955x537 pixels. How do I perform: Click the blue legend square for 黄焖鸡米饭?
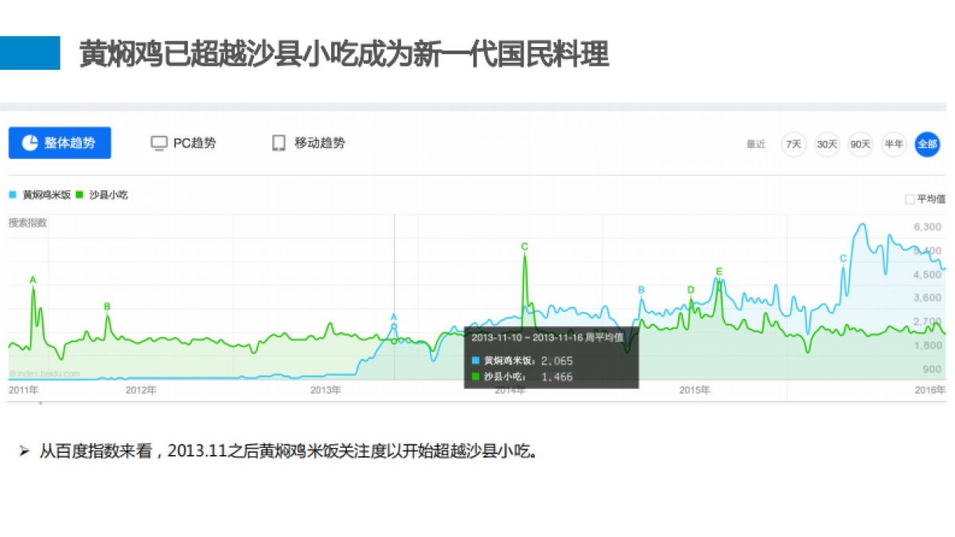12,194
